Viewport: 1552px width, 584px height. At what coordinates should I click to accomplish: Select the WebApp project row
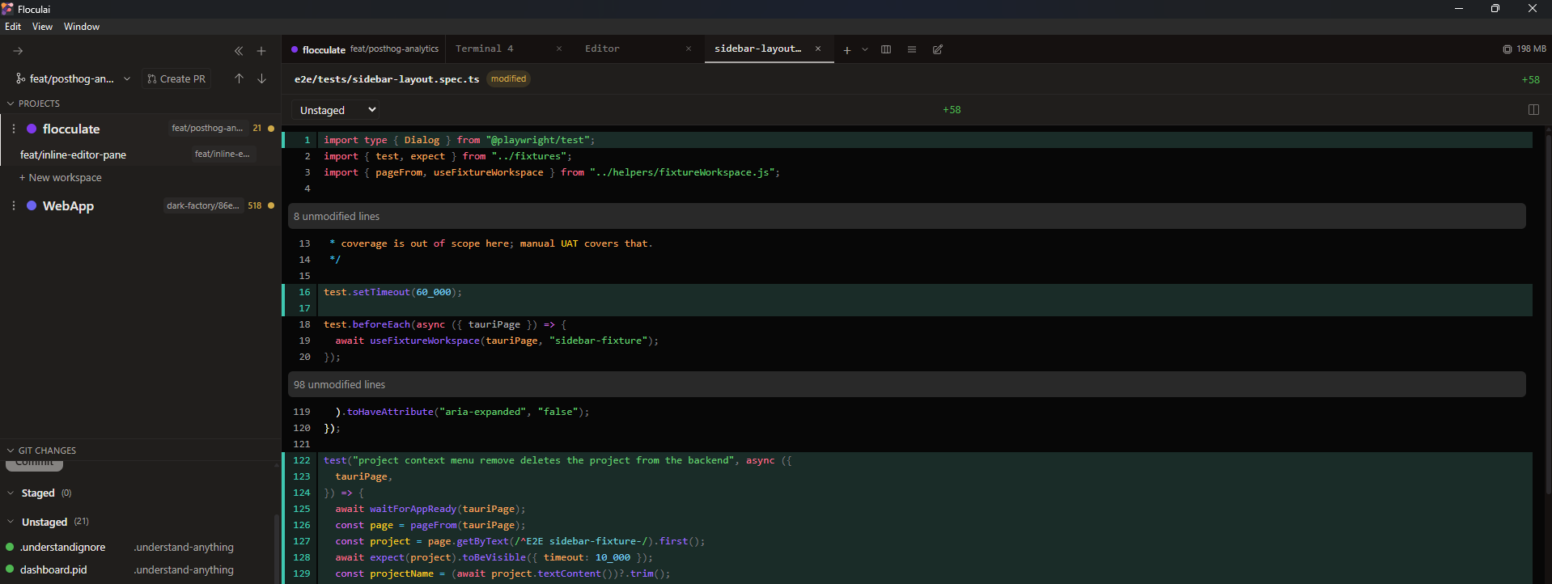pyautogui.click(x=141, y=205)
